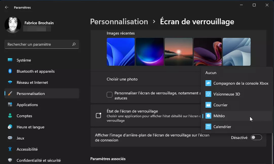This screenshot has height=164, width=274.
Task: Click the Rechercher un paramètre field
Action: point(38,44)
